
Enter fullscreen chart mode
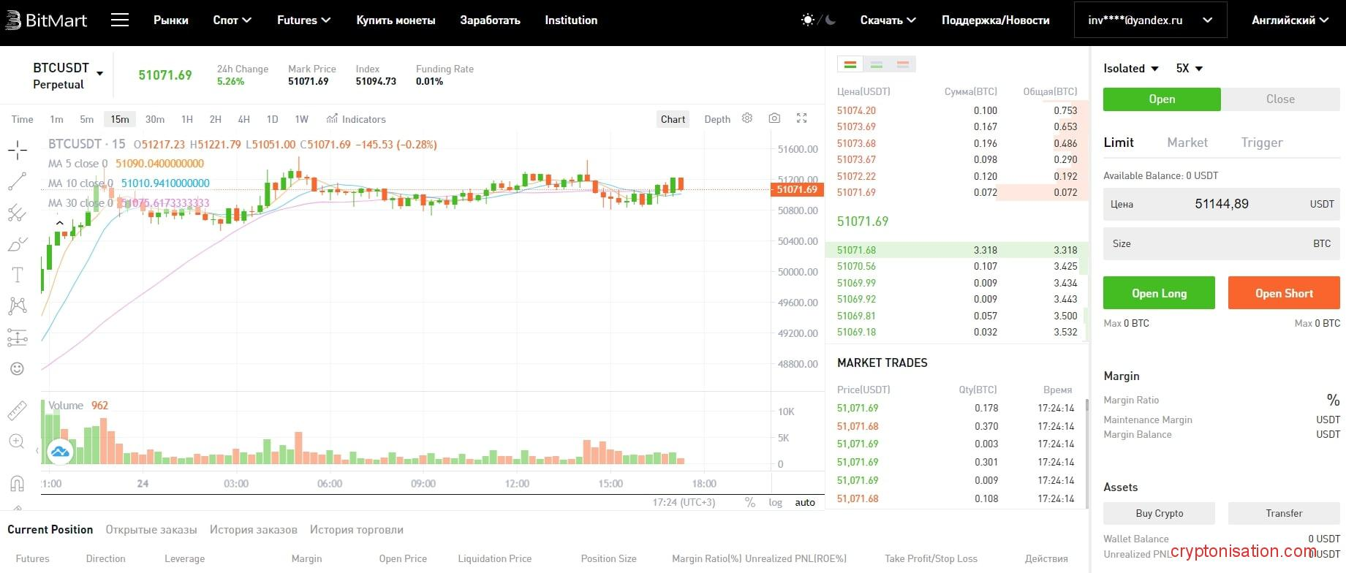click(x=801, y=118)
